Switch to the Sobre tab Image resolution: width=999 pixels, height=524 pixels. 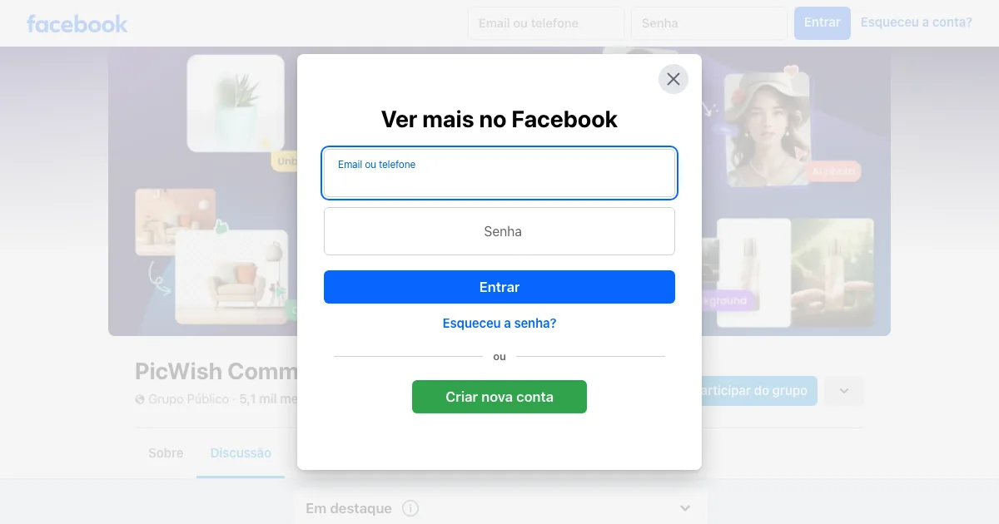tap(166, 453)
